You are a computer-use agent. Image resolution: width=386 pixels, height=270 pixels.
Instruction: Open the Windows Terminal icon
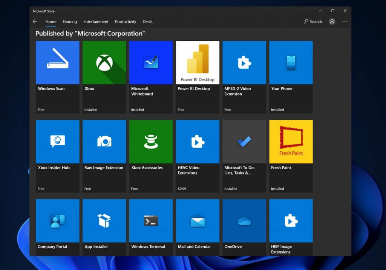151,221
